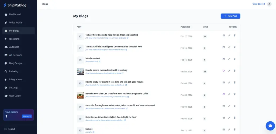Edit the Wordpress test post
This screenshot has width=276, height=134.
[229, 59]
